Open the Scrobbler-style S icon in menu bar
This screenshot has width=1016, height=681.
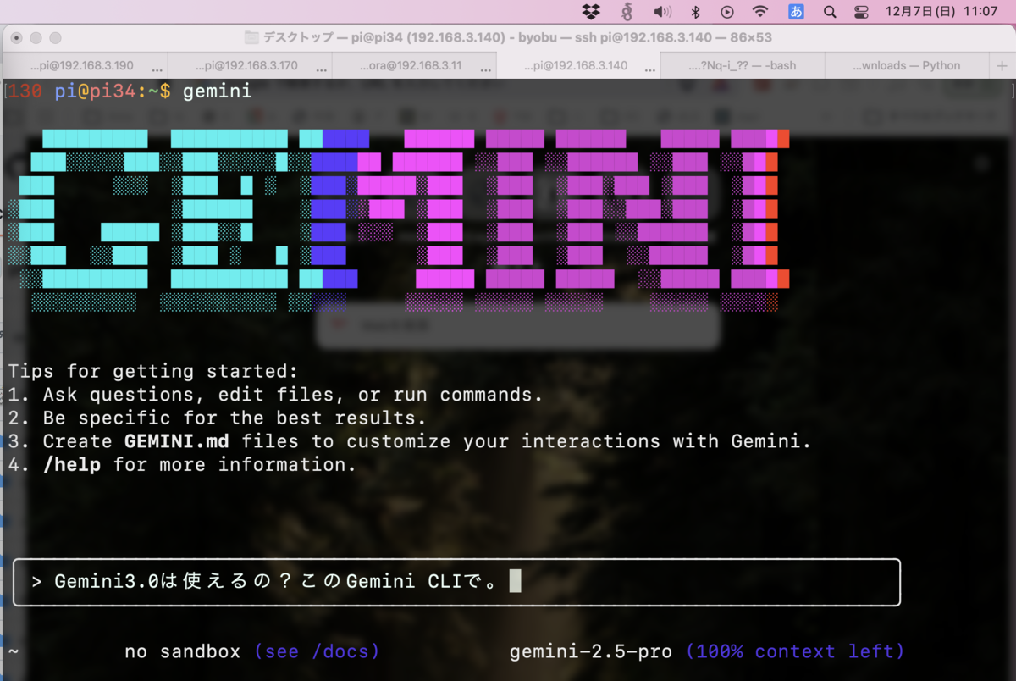pos(627,12)
